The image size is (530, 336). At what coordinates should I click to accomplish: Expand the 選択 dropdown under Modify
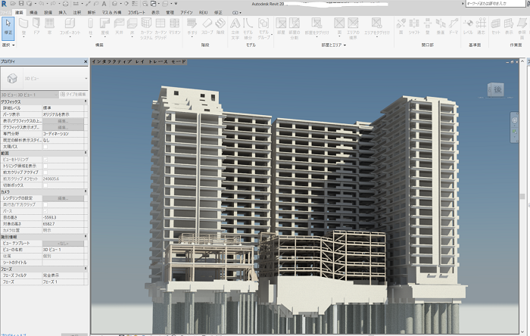point(9,45)
